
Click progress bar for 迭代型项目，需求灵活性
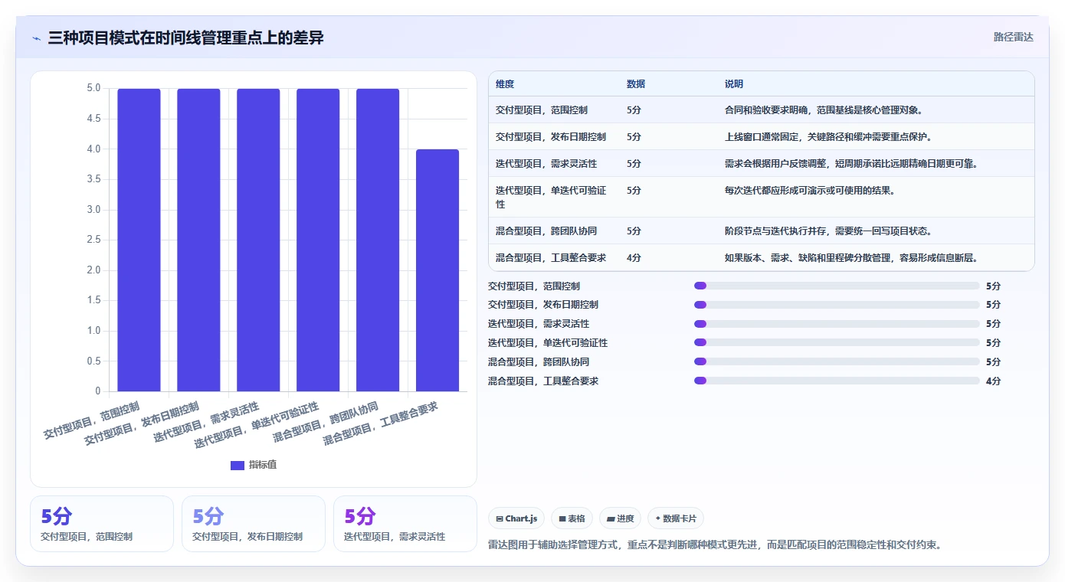(x=837, y=324)
